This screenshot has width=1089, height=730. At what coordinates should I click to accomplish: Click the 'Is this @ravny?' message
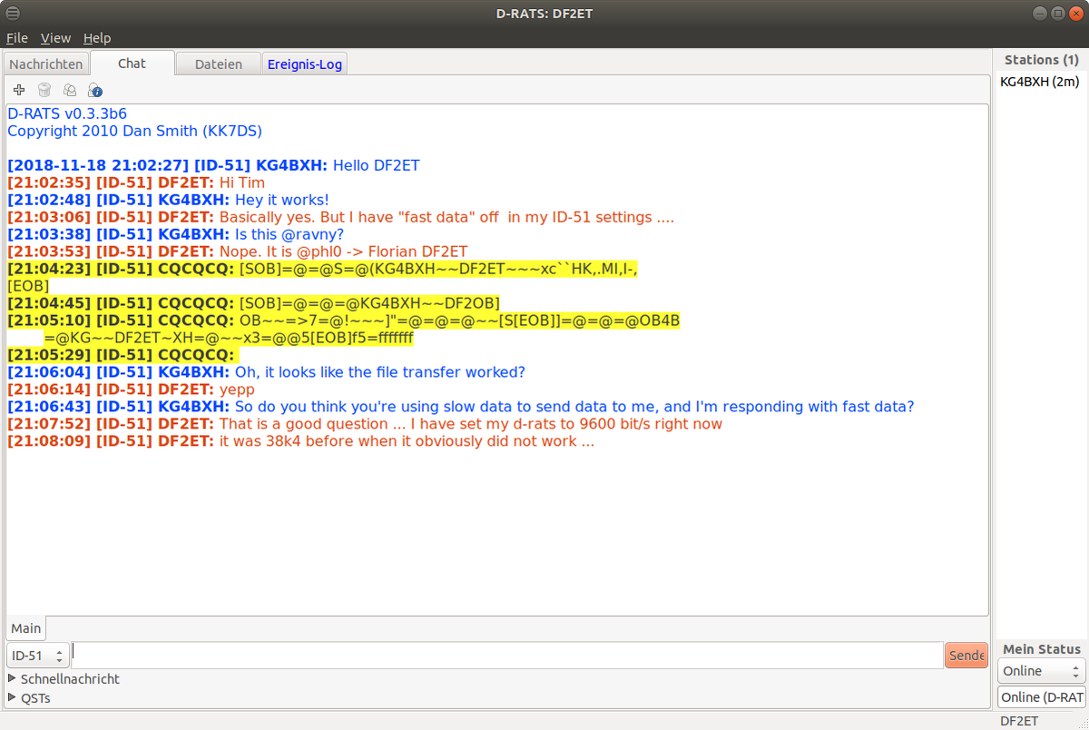click(x=176, y=235)
